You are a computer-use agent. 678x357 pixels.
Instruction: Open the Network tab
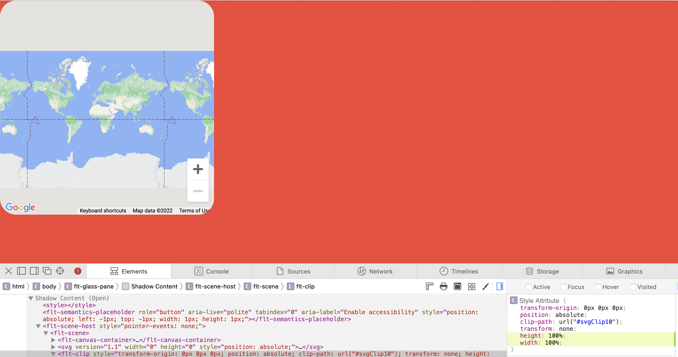(380, 271)
